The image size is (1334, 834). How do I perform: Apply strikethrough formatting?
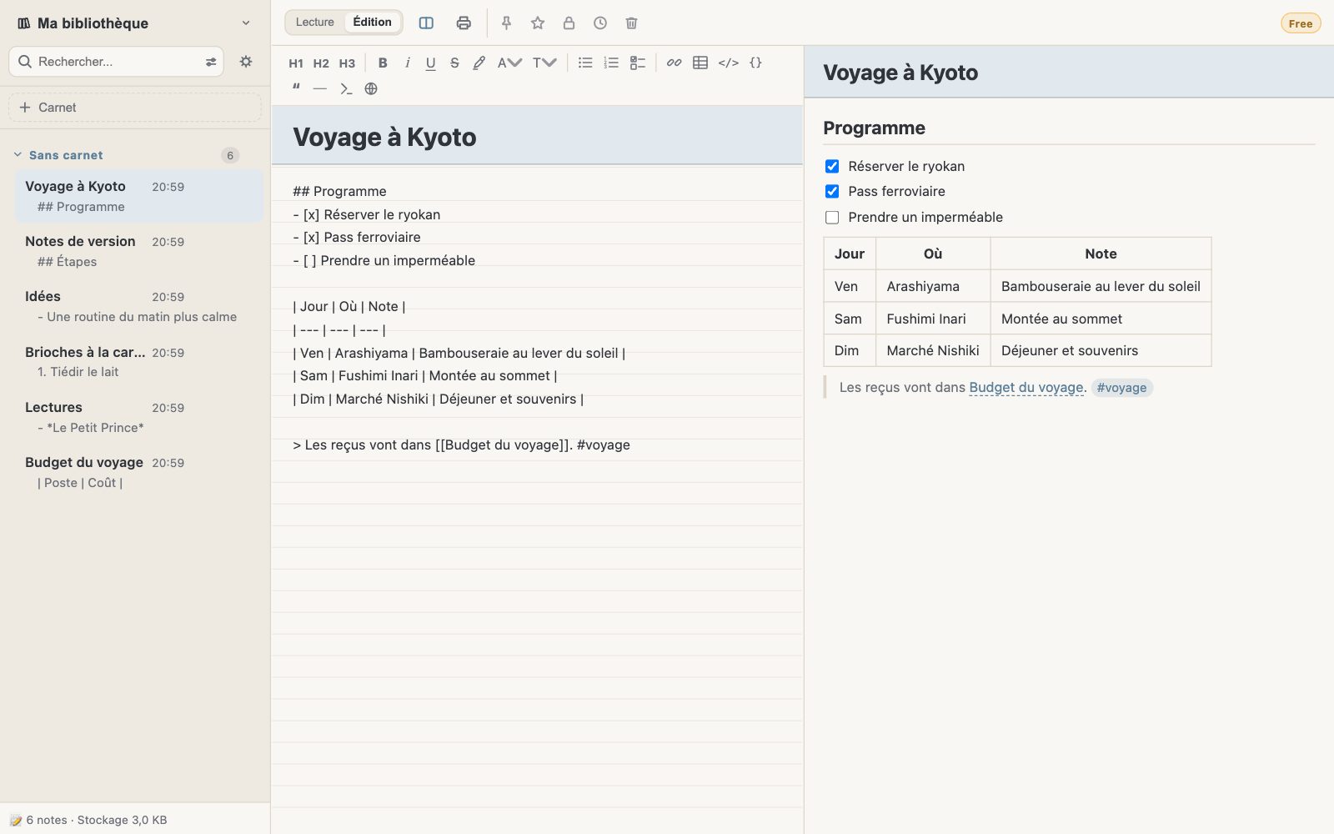454,63
